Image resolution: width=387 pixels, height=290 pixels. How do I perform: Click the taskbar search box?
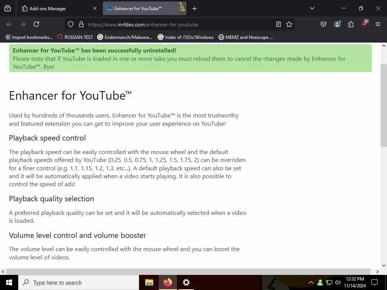coord(79,282)
